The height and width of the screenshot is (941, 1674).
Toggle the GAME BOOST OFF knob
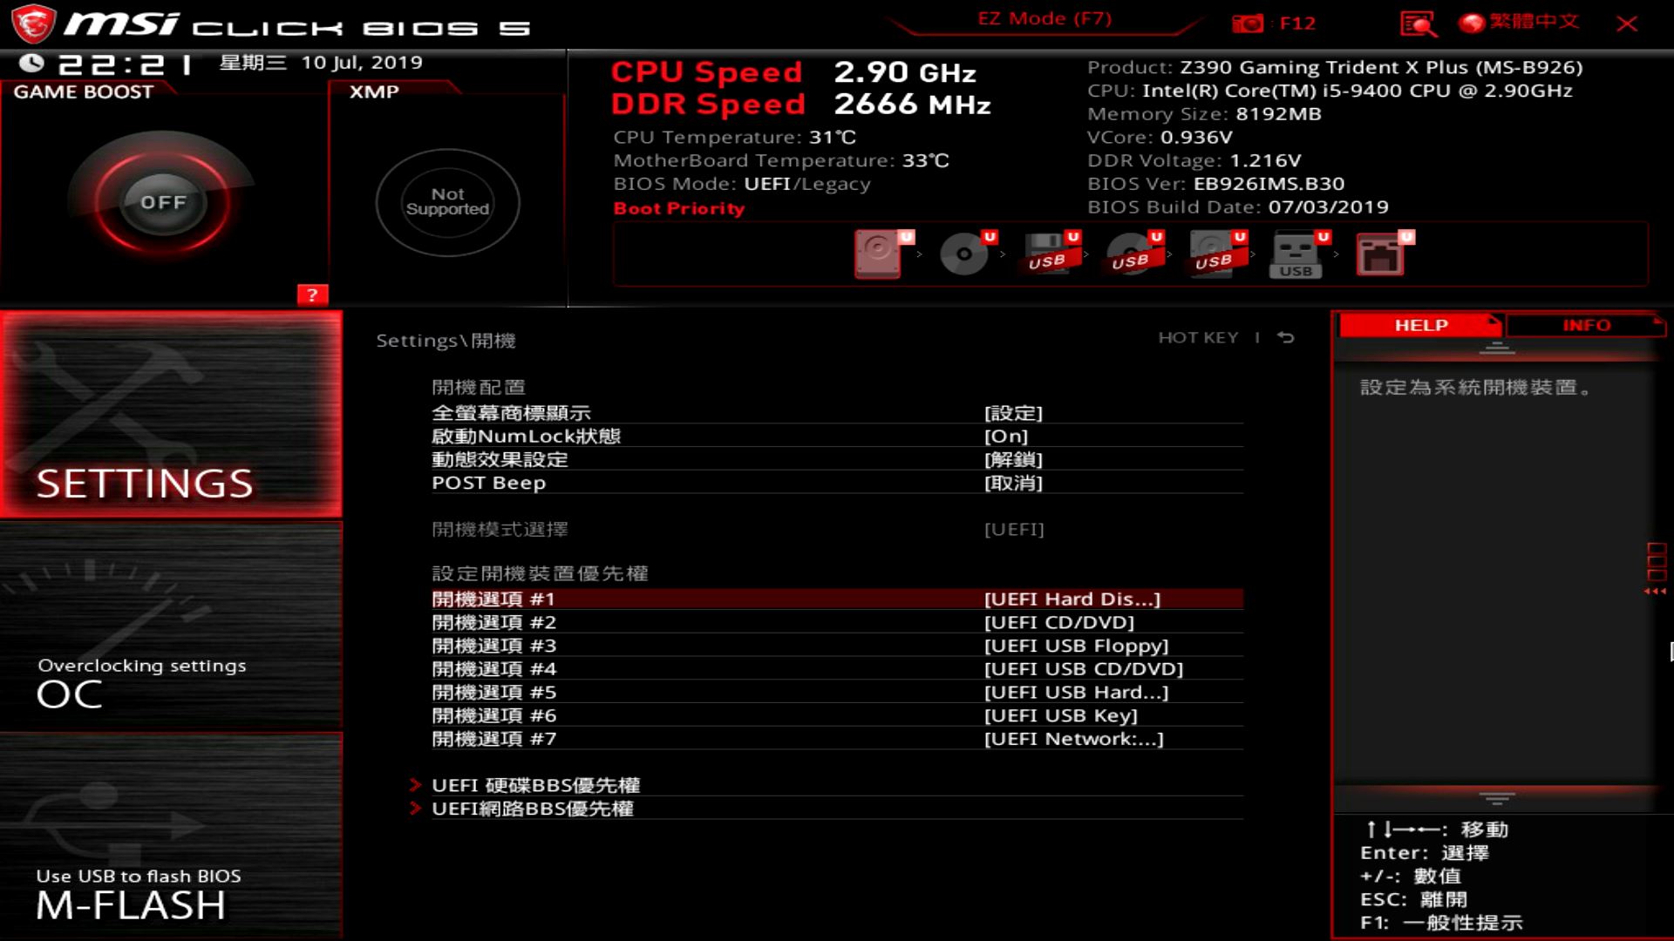(163, 202)
